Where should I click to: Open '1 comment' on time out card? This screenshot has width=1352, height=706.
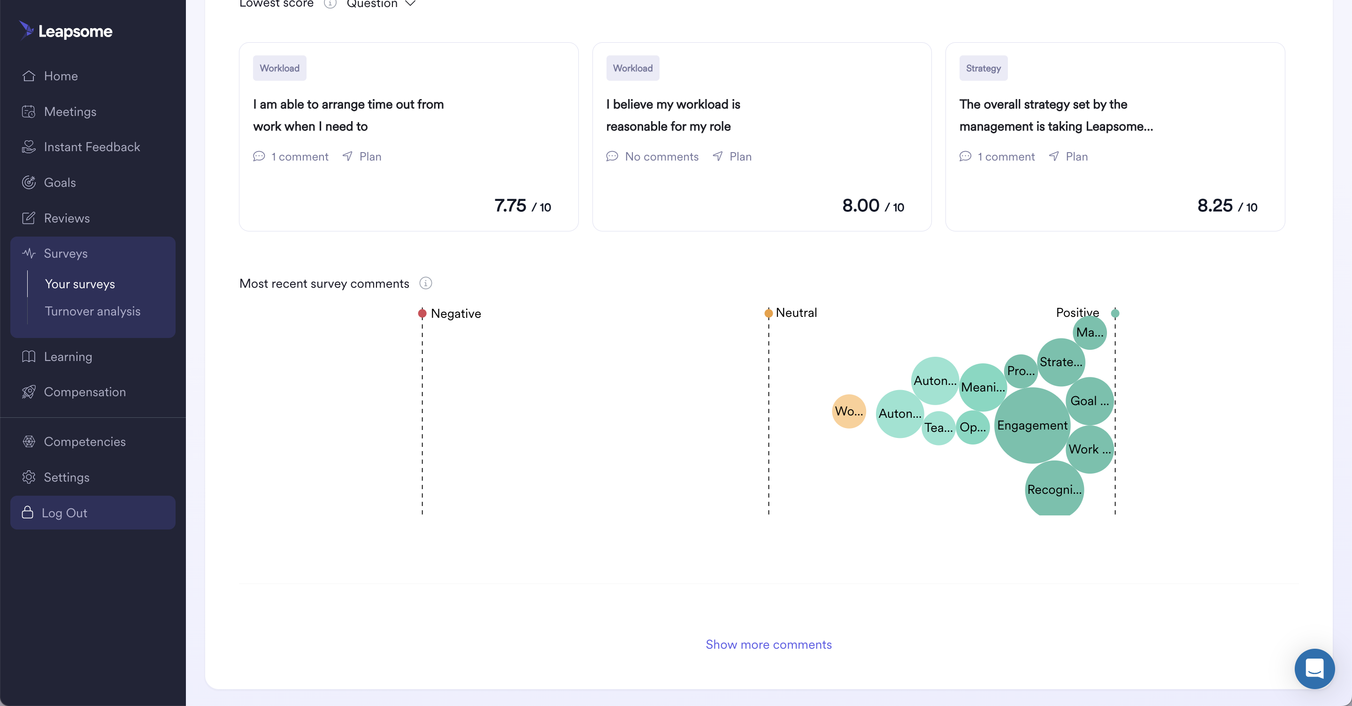click(291, 156)
